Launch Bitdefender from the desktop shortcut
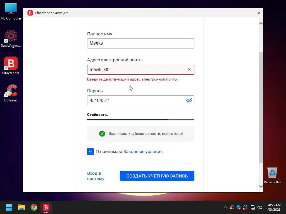This screenshot has width=286, height=214. [x=11, y=66]
